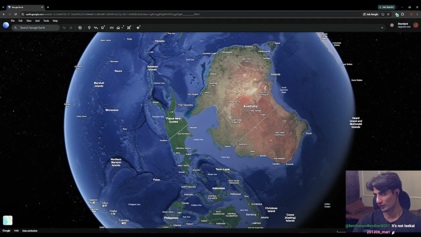View site information icon in address bar
The width and height of the screenshot is (421, 237).
tap(23, 14)
